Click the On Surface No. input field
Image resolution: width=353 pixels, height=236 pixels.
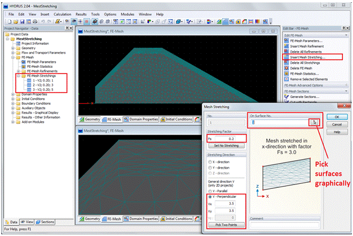pos(280,122)
